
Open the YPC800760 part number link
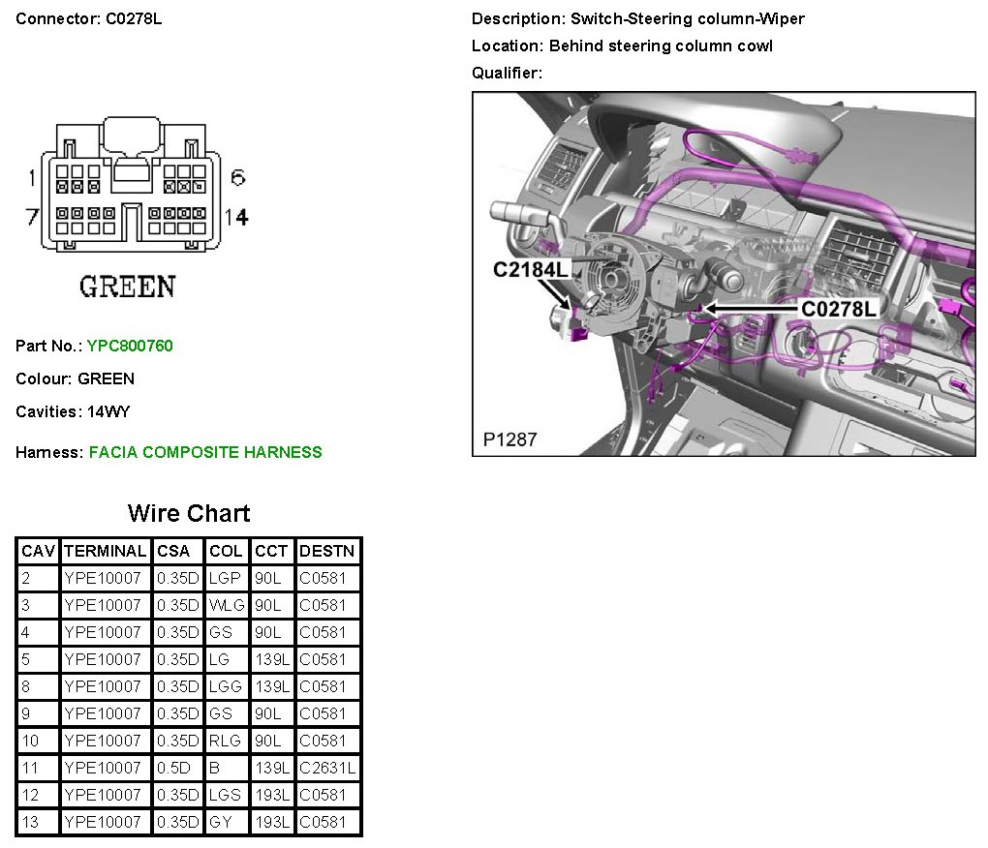coord(130,346)
